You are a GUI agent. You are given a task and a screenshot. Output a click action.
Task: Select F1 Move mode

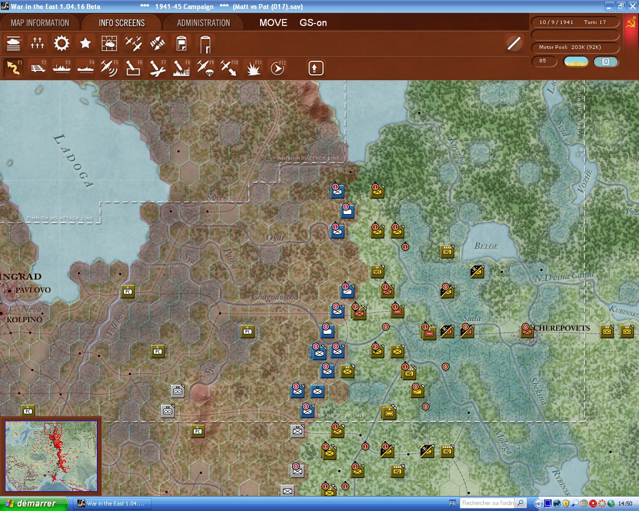click(x=13, y=68)
